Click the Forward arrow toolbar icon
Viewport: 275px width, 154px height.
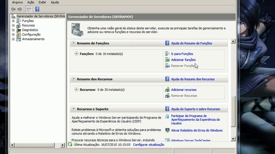tap(20, 9)
